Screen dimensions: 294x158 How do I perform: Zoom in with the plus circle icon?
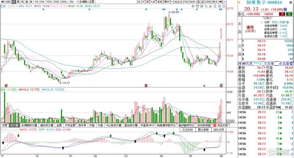click(219, 6)
